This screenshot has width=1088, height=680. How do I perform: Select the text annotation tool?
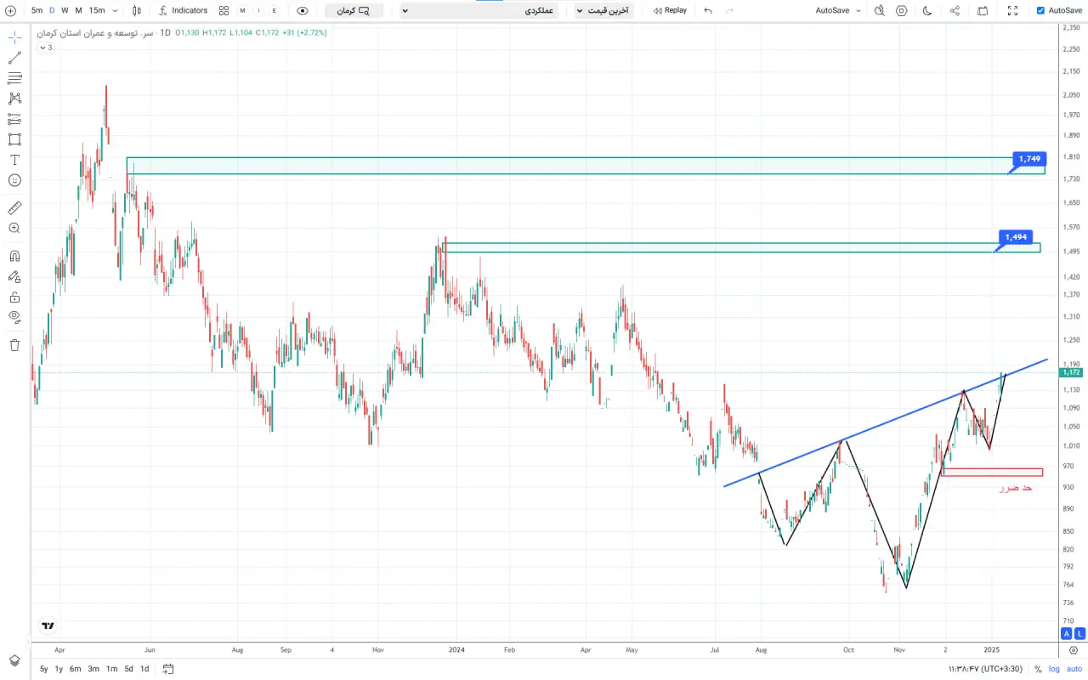tap(14, 160)
